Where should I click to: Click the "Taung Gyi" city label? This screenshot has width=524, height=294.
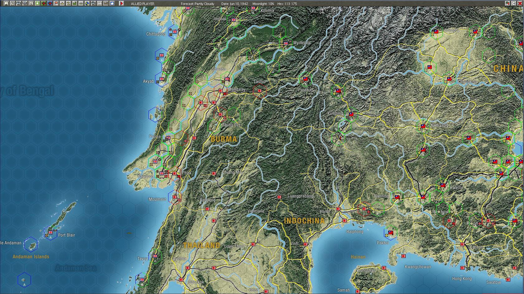(231, 125)
